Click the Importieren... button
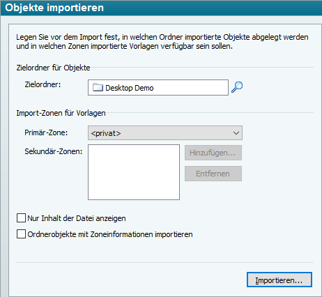The width and height of the screenshot is (322, 297). 279,280
